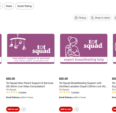Open Tot Squad New Parent Support & Services title
The width and height of the screenshot is (116, 113).
30,85
